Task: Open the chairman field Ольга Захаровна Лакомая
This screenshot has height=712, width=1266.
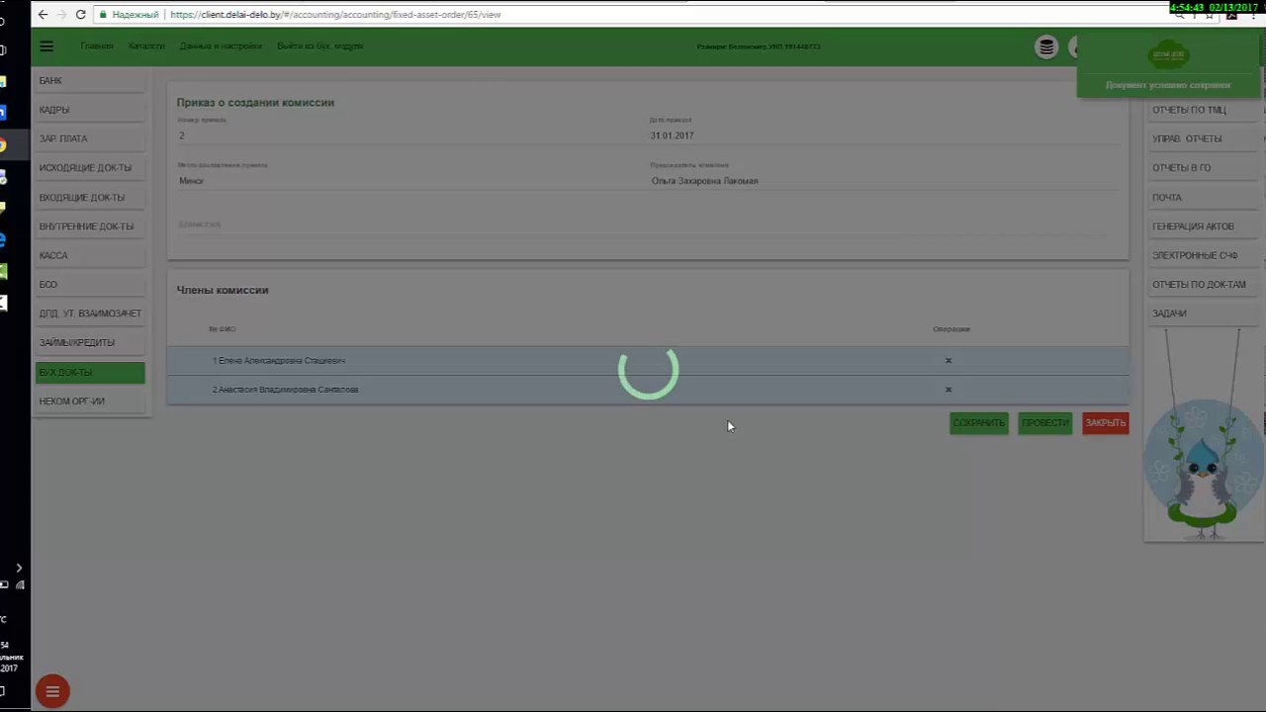Action: pos(883,181)
